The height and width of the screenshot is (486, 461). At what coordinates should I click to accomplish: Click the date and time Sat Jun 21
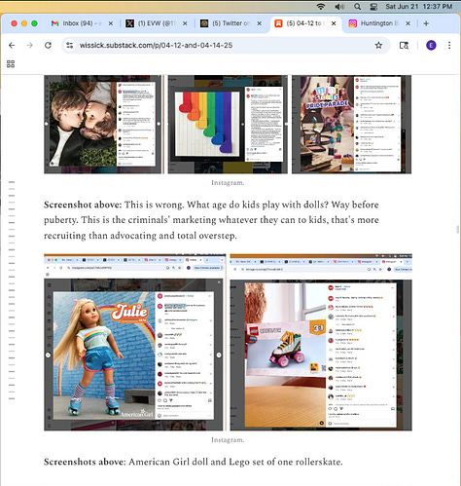[x=419, y=7]
